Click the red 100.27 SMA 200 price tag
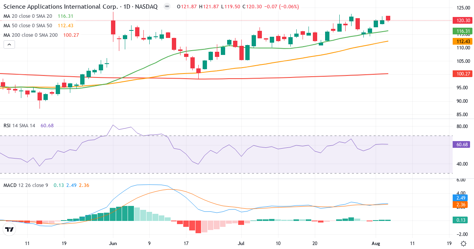 tap(463, 74)
